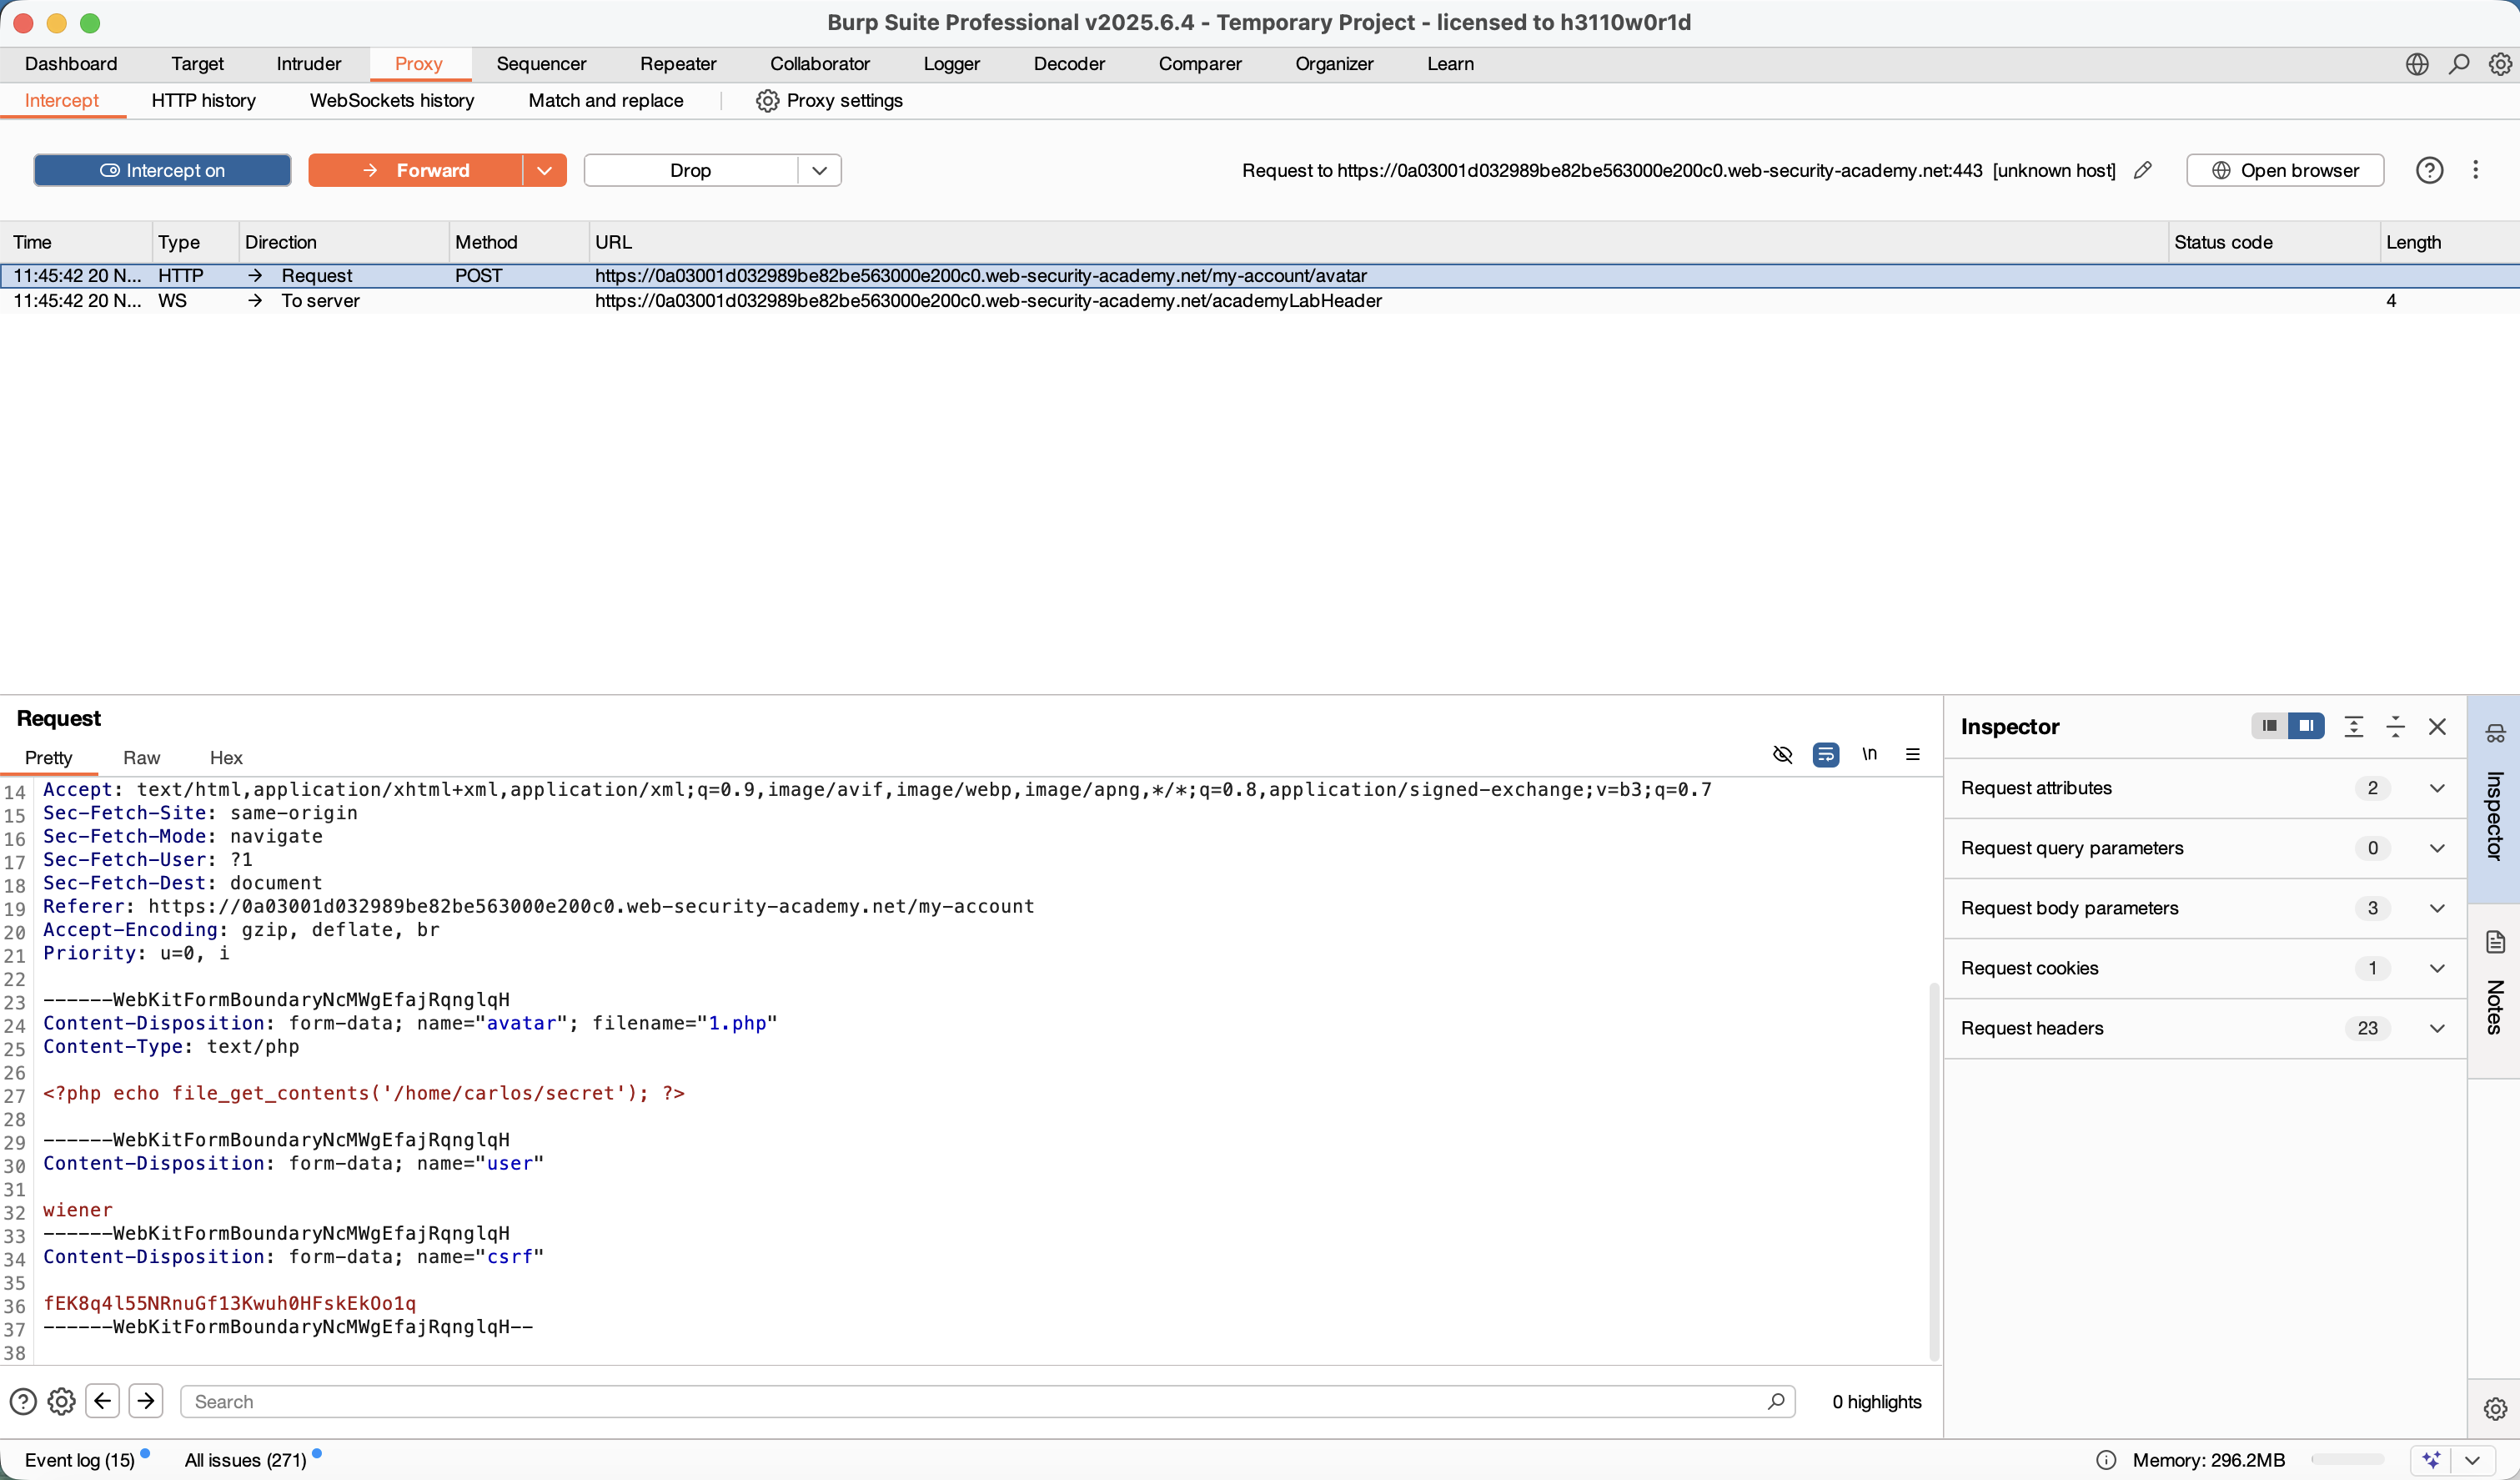
Task: Click the pencil icon to edit target host
Action: tap(2142, 170)
